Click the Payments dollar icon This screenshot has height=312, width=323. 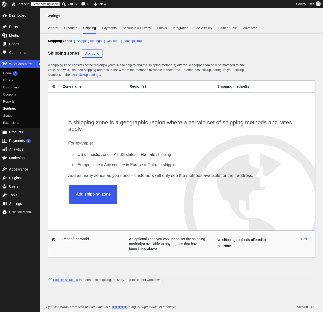5,141
